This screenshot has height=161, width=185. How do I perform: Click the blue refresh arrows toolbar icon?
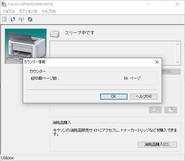click(13, 19)
